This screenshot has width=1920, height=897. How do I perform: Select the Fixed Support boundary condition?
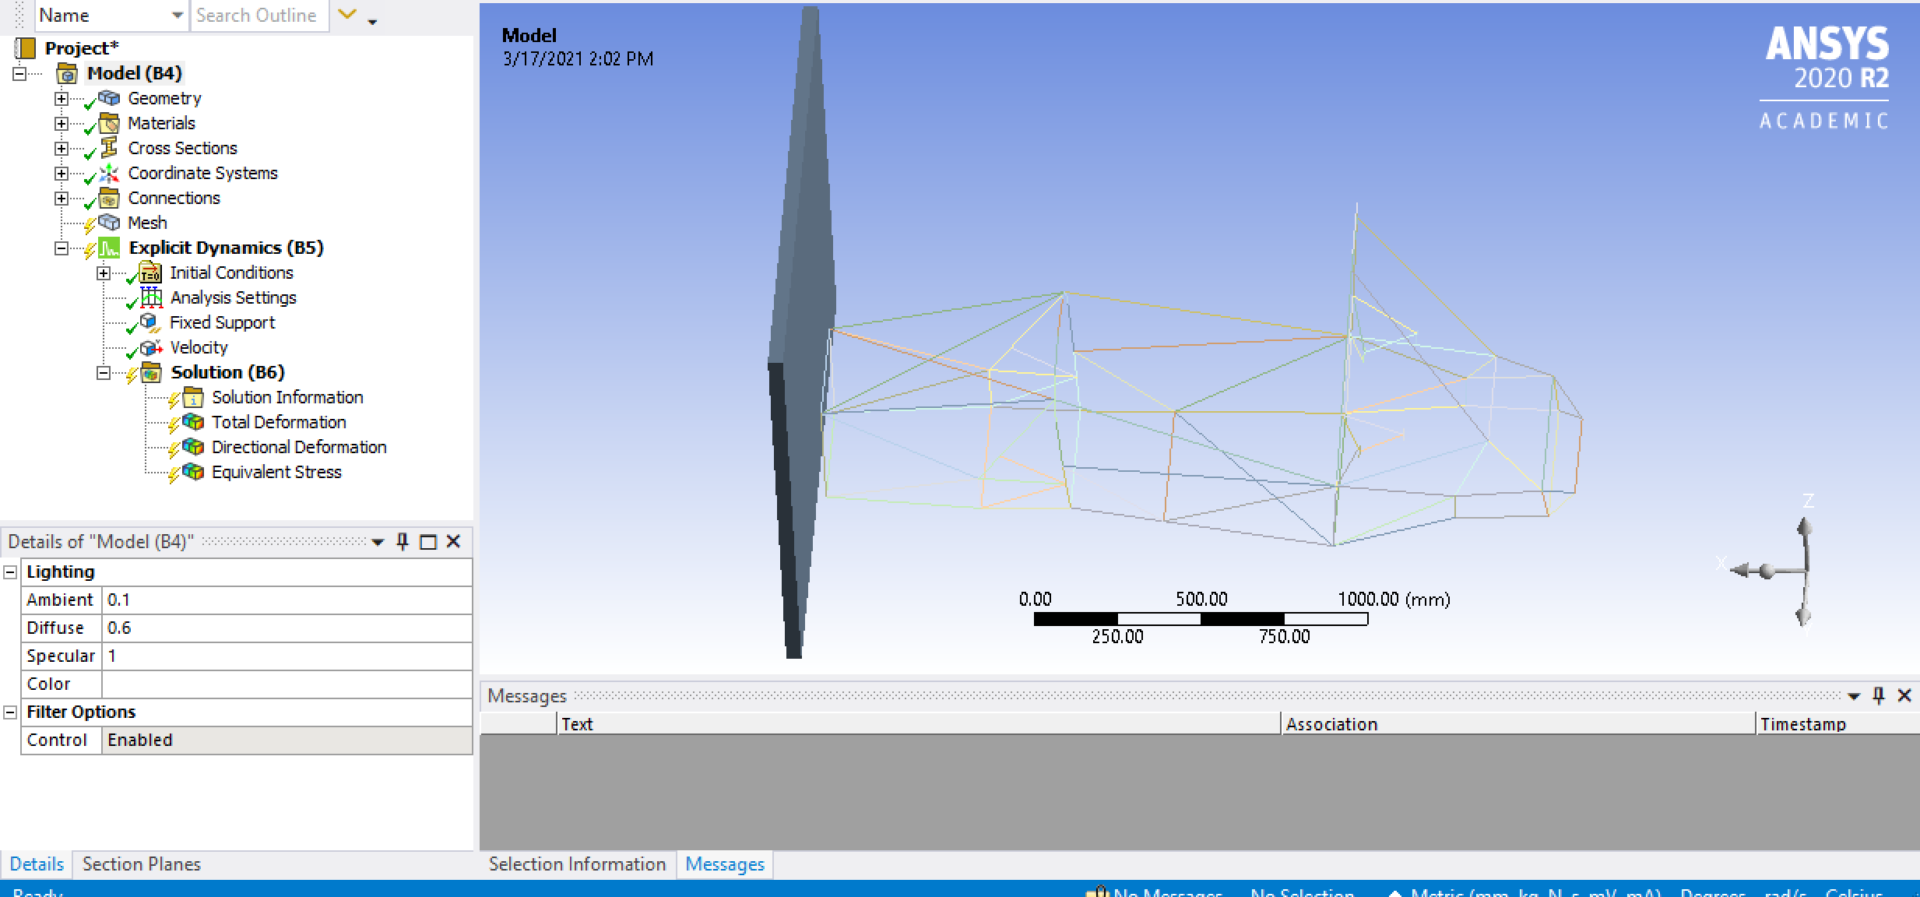pos(222,322)
